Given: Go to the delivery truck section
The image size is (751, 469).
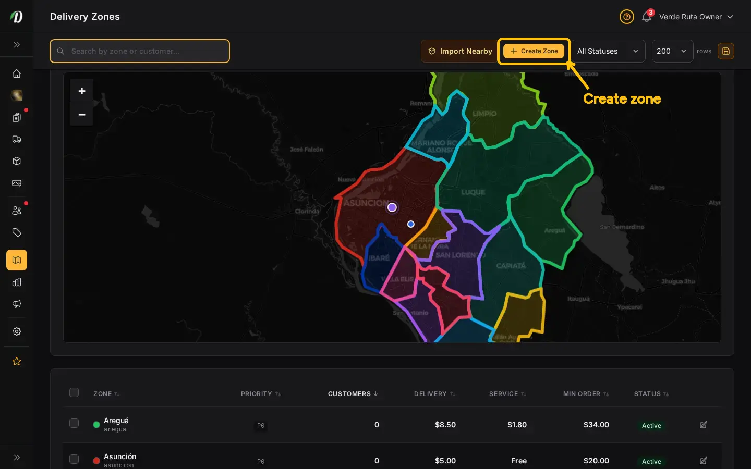Looking at the screenshot, I should pos(17,139).
